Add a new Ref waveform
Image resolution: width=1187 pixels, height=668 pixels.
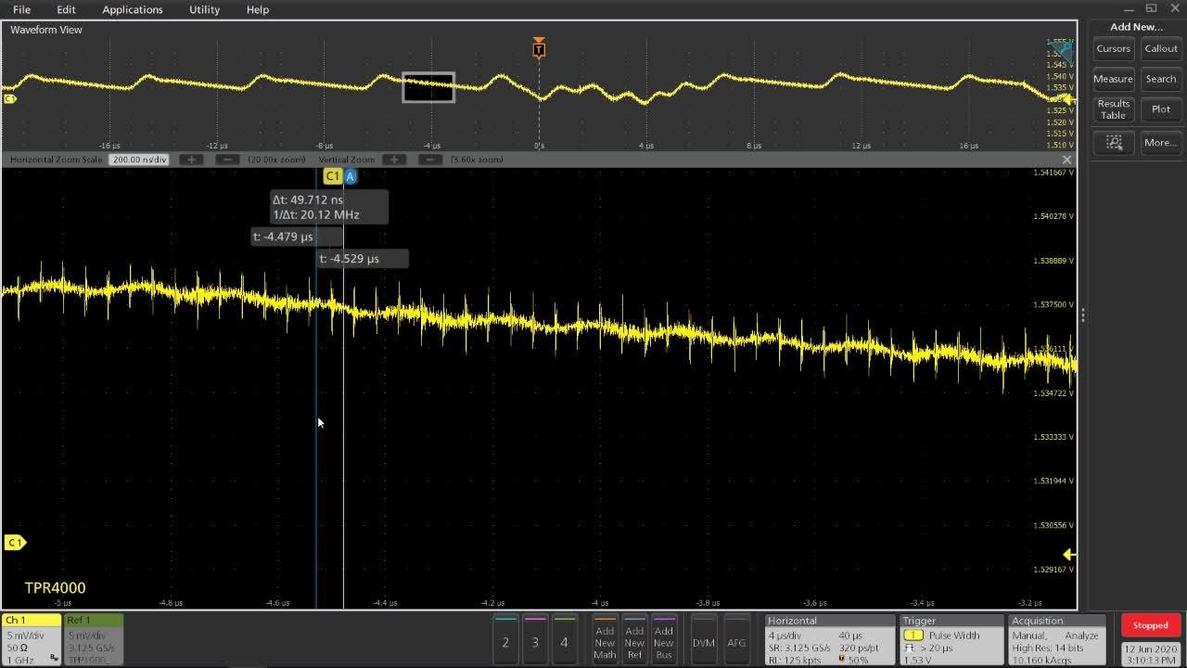tap(634, 640)
